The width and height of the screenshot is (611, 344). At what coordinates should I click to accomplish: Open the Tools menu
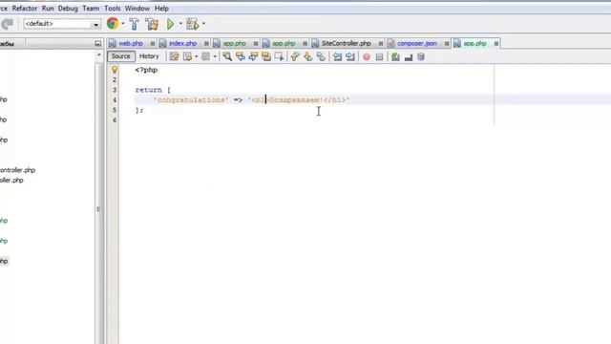[113, 9]
